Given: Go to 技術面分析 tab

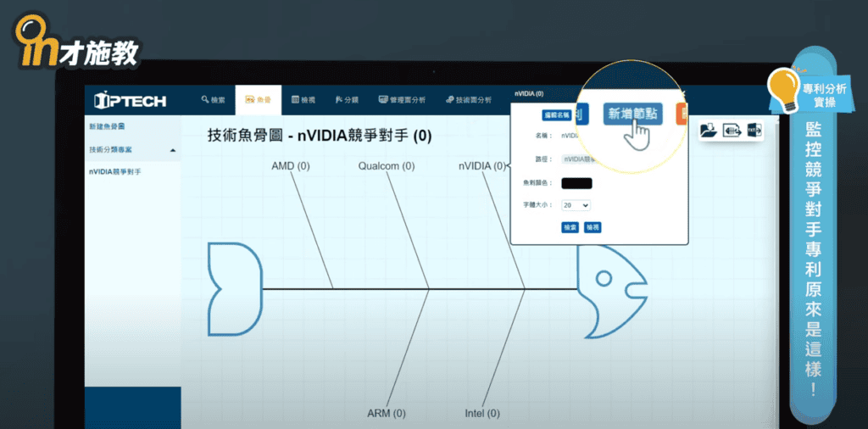Looking at the screenshot, I should (x=469, y=100).
